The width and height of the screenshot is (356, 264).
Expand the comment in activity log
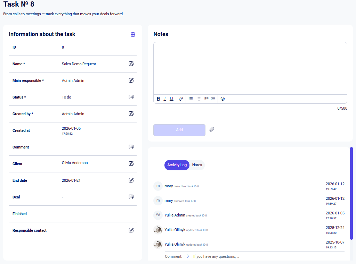click(x=188, y=256)
